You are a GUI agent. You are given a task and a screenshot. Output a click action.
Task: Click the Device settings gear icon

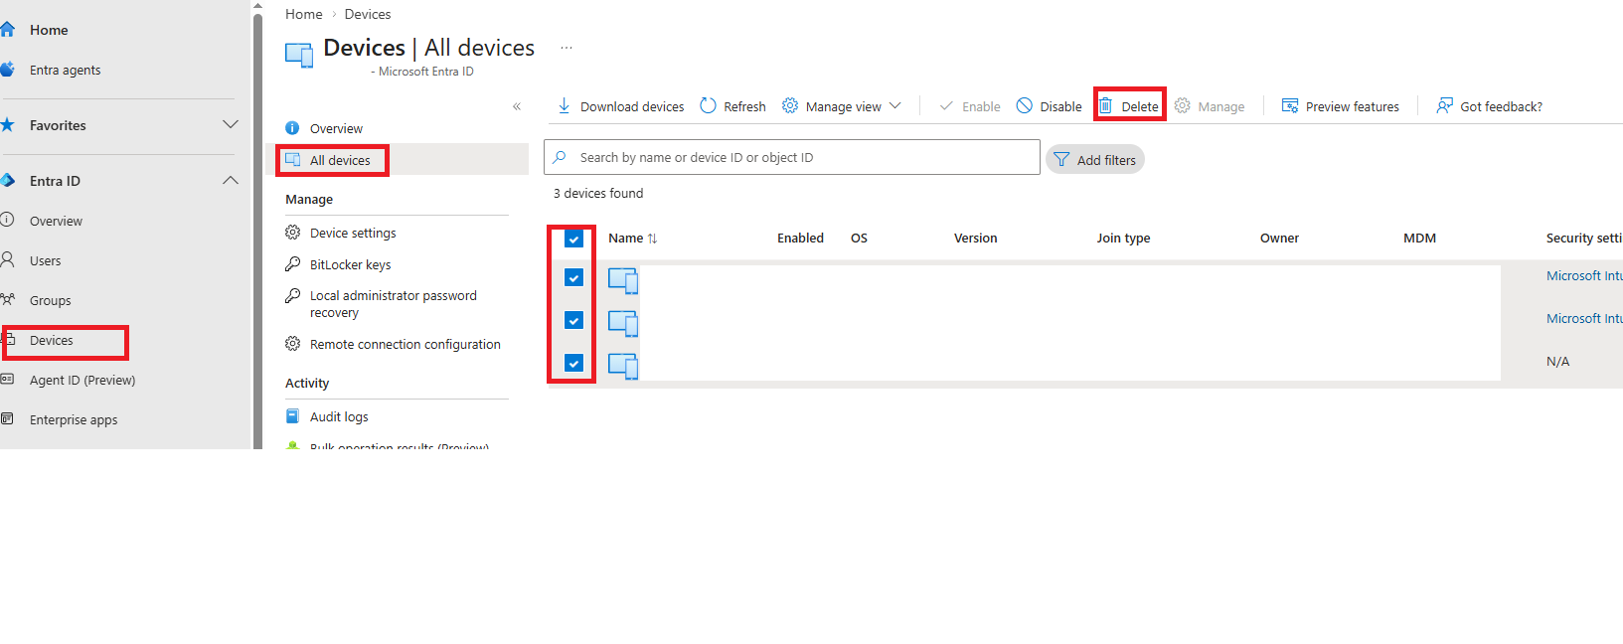tap(292, 233)
